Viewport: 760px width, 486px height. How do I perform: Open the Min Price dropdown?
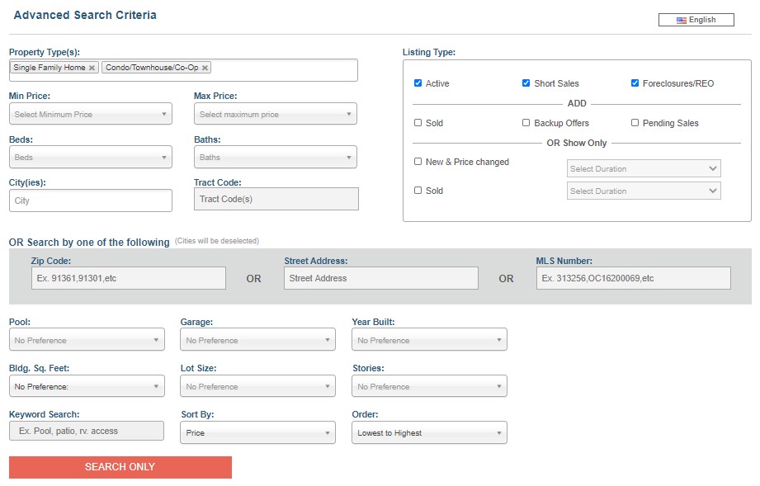tap(91, 115)
